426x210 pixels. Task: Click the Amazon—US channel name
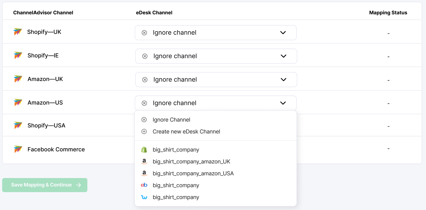tap(45, 102)
